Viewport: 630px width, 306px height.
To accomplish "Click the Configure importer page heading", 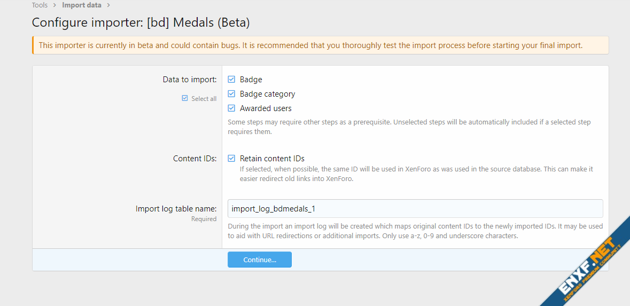I will click(141, 22).
